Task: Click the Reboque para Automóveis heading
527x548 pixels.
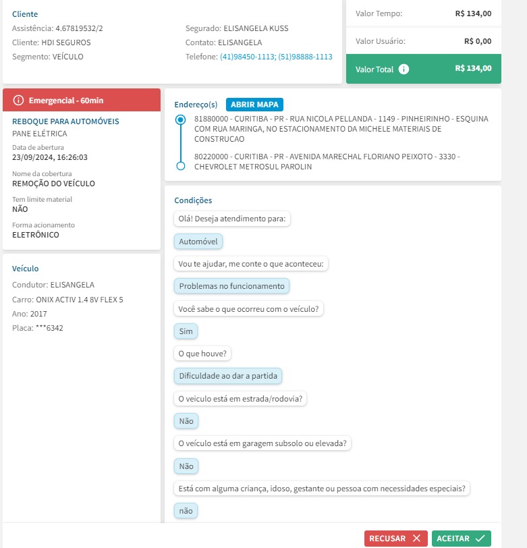Action: click(x=66, y=121)
